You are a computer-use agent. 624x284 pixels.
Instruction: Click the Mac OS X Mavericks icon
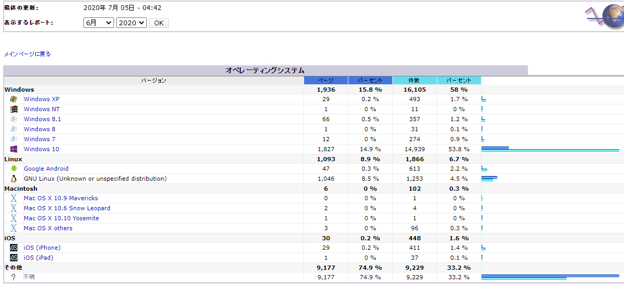(x=14, y=198)
